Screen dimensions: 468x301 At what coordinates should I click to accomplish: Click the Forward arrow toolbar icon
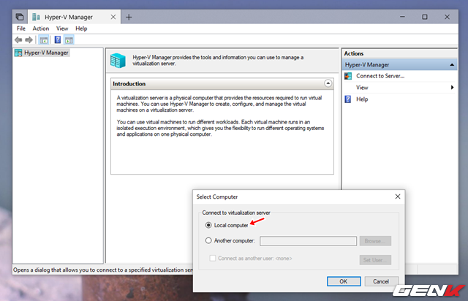point(29,39)
